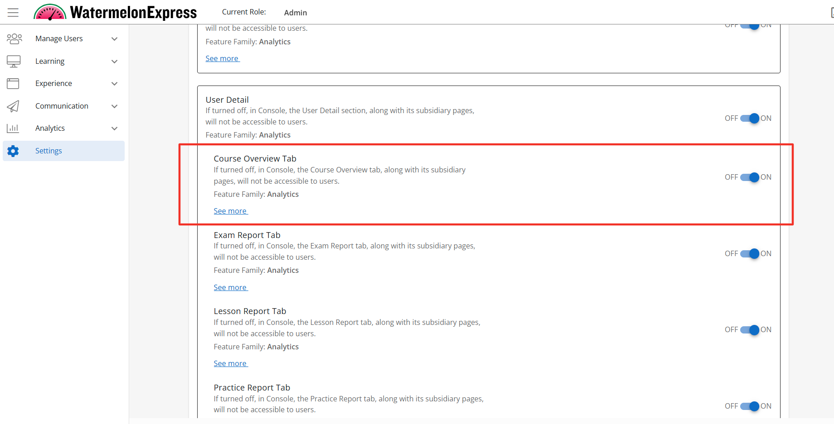Click the Manage Users people icon
The height and width of the screenshot is (424, 834).
[14, 39]
